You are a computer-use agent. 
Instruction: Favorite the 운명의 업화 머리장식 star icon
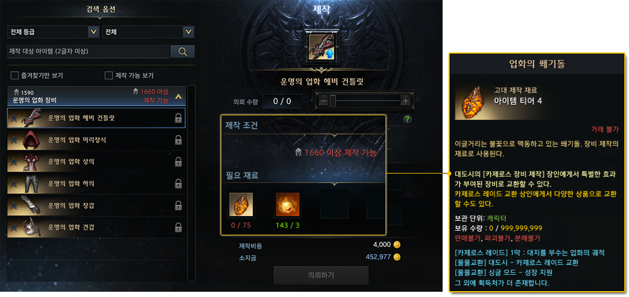(14, 140)
